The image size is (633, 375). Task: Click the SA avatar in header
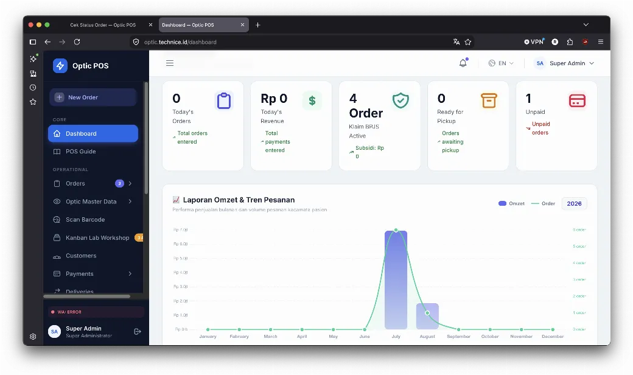(x=540, y=63)
